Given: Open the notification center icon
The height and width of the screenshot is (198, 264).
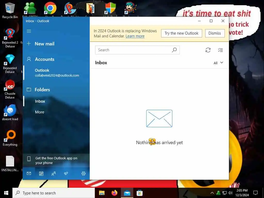Looking at the screenshot, I should pos(255,193).
